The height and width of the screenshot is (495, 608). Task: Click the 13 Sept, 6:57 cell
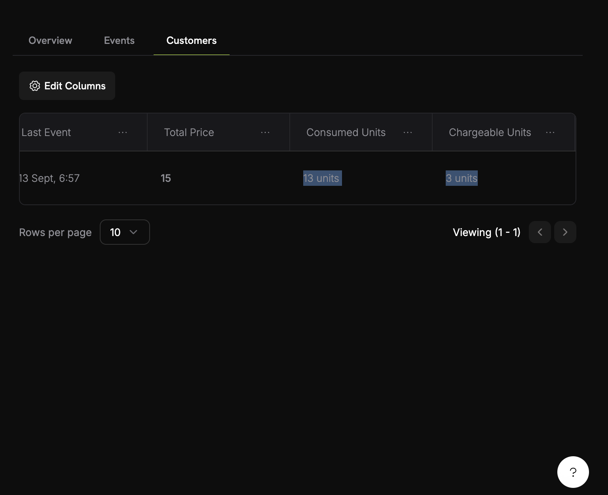(x=49, y=178)
